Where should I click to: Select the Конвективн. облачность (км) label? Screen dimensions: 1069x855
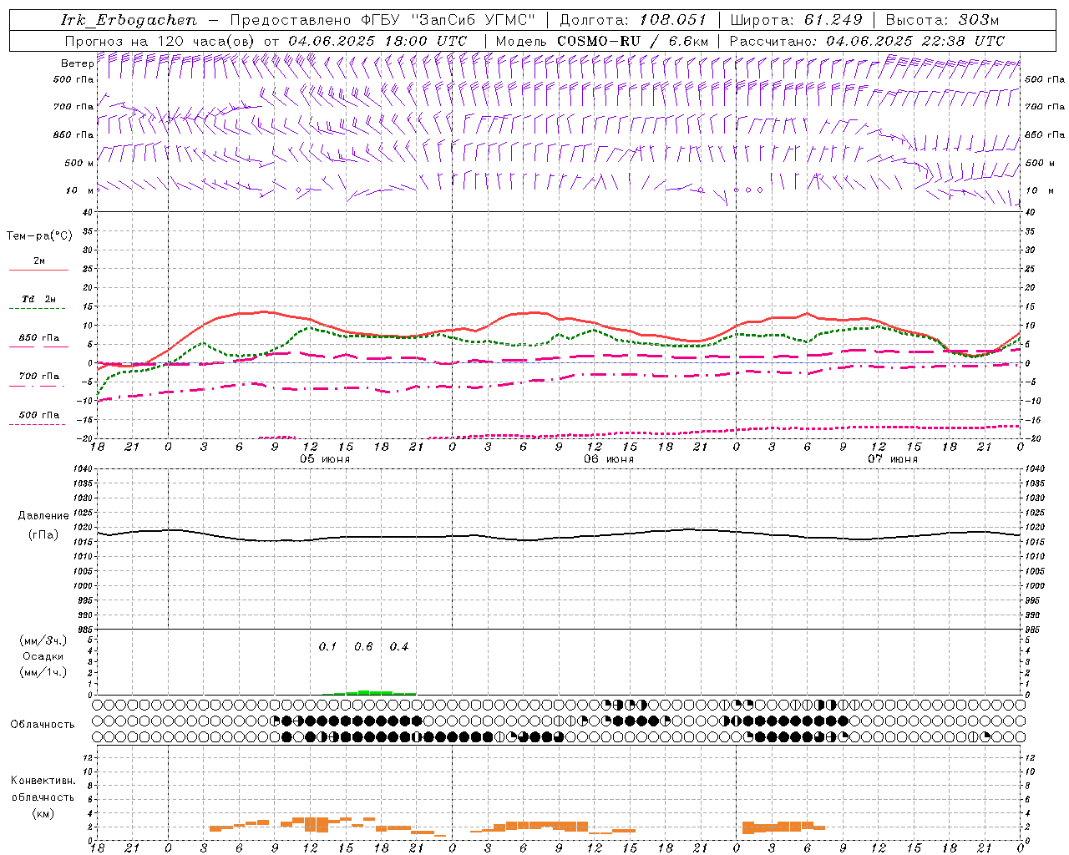pos(43,797)
